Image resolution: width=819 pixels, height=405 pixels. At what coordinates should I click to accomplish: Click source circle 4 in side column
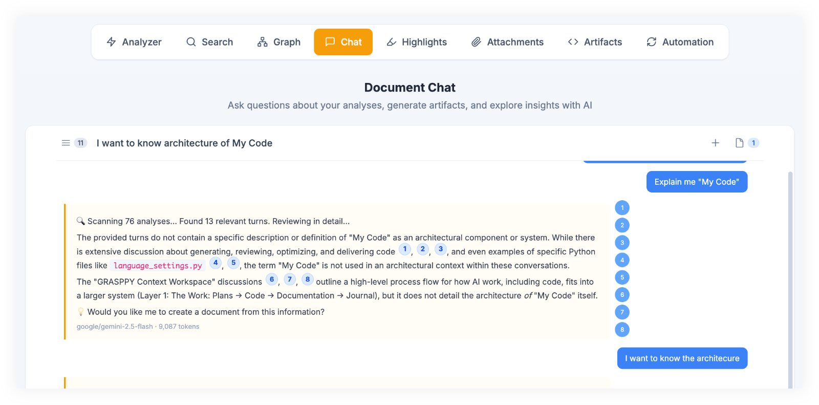point(622,260)
